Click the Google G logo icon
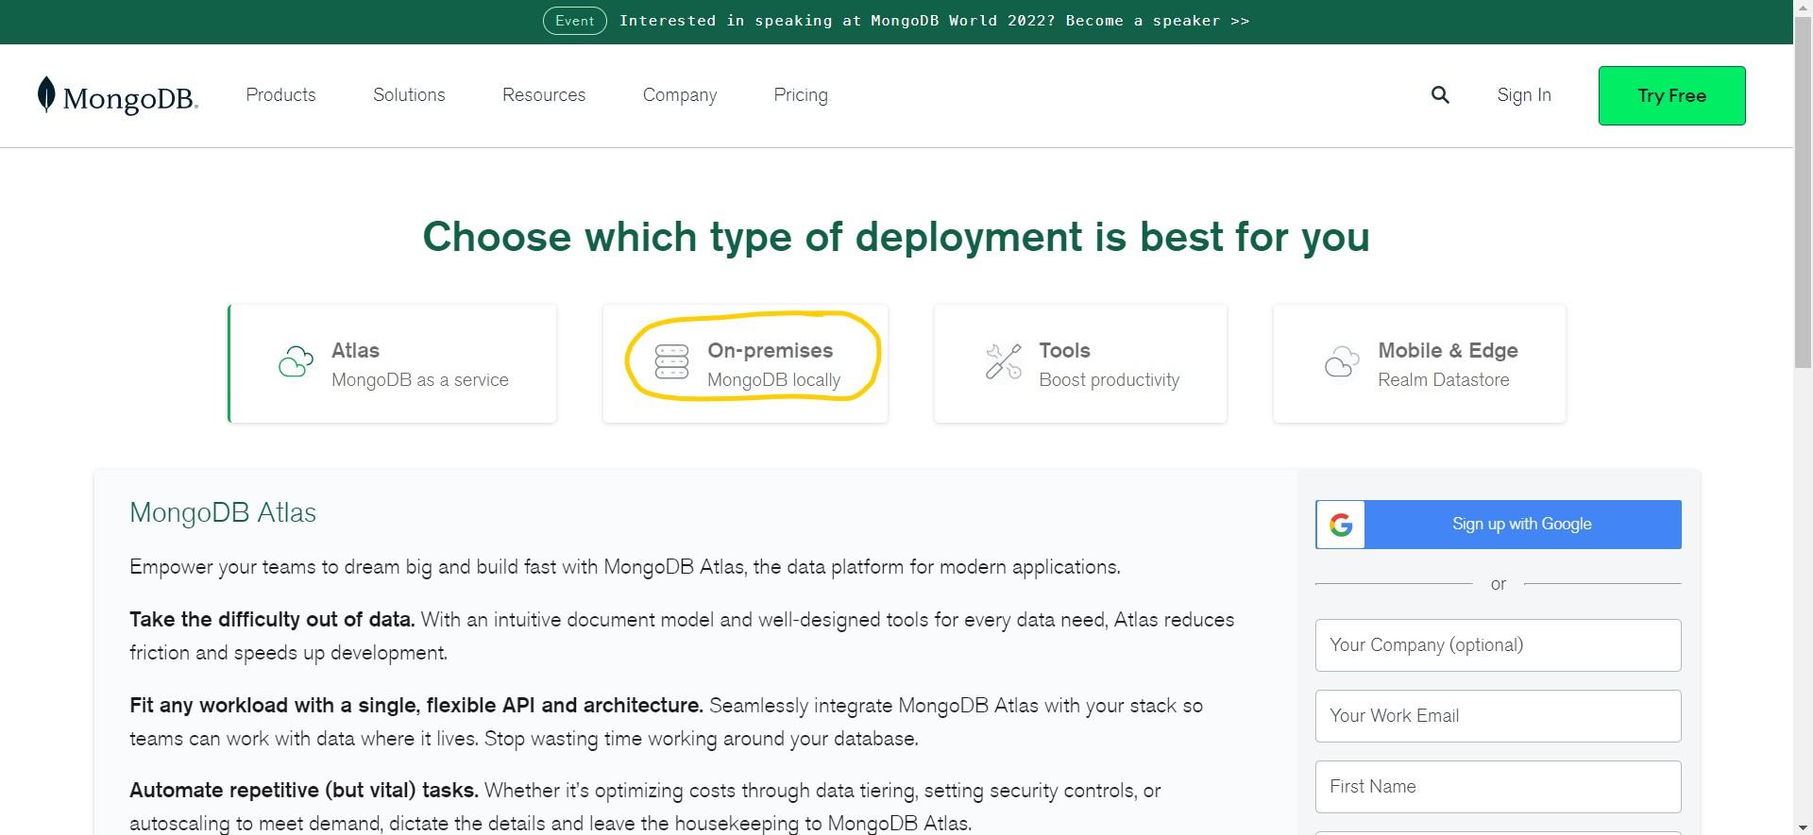Viewport: 1813px width, 835px height. click(1341, 525)
